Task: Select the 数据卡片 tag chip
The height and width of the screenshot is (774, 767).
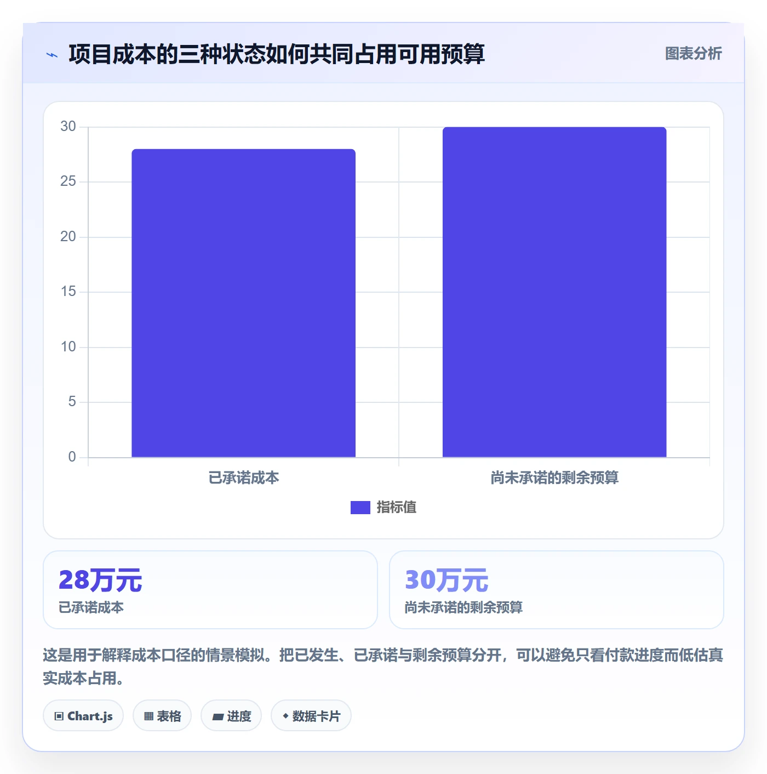Action: coord(311,716)
